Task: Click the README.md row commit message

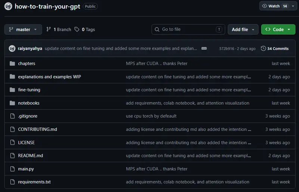Action: (188, 156)
